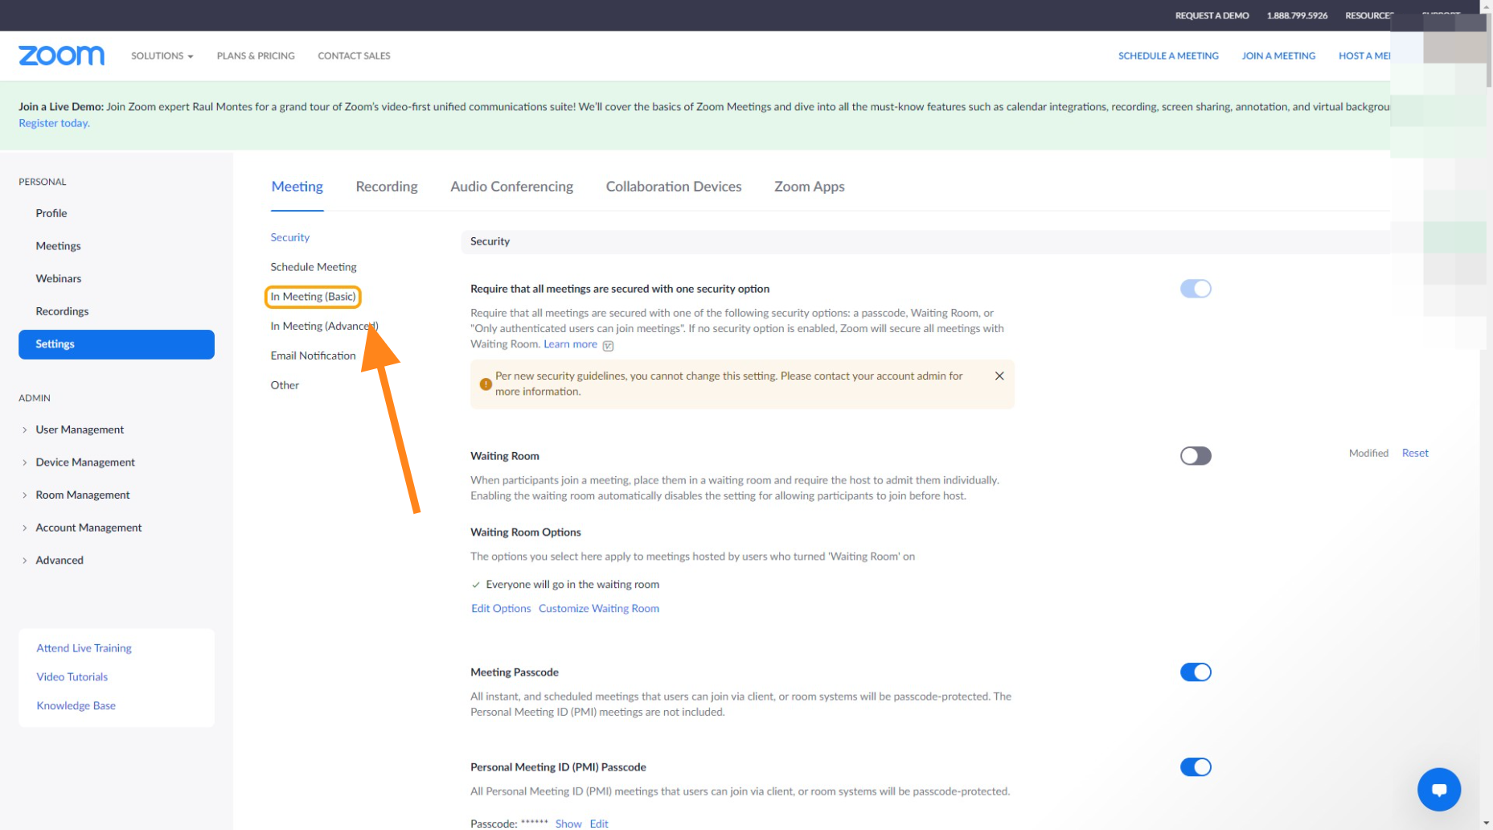Dismiss the security guidelines warning
The height and width of the screenshot is (830, 1493).
click(999, 376)
